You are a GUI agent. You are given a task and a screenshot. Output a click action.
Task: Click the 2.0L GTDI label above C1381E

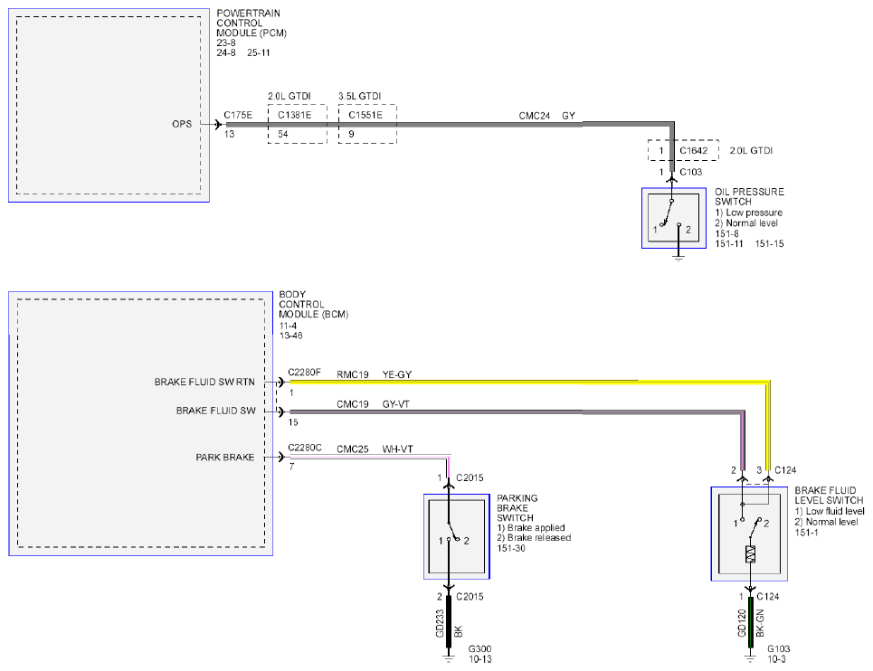[x=289, y=96]
